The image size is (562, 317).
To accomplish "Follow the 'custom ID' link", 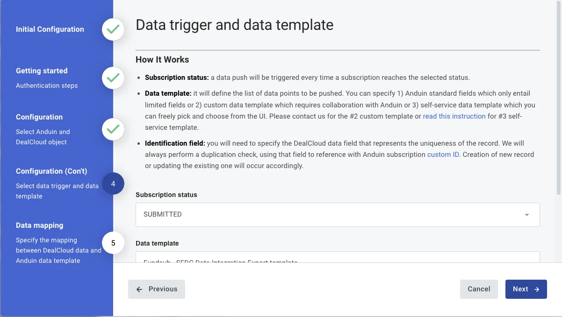I will tap(443, 155).
